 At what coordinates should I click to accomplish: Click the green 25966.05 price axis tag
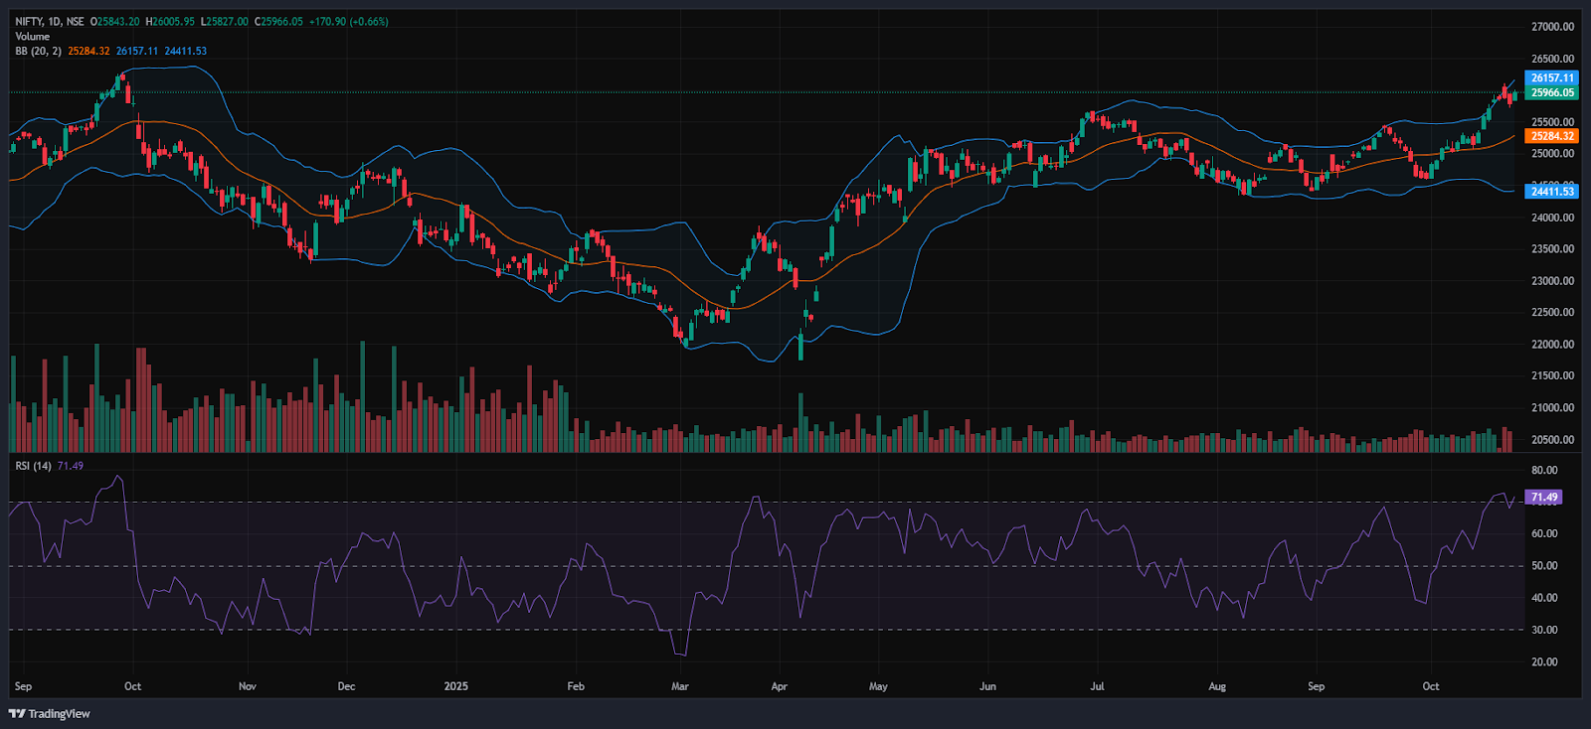pos(1551,92)
